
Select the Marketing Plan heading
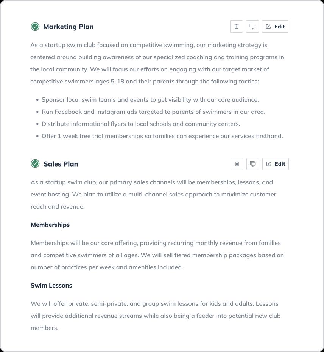tap(68, 27)
